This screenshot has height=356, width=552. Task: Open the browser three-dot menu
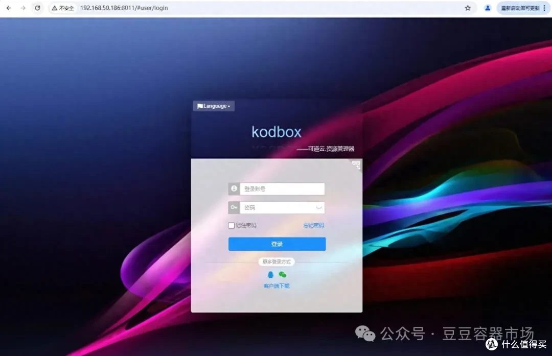tap(544, 8)
